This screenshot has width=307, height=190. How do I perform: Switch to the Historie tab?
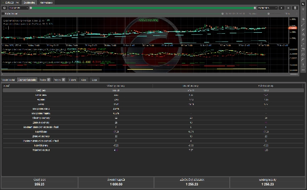pos(72,80)
